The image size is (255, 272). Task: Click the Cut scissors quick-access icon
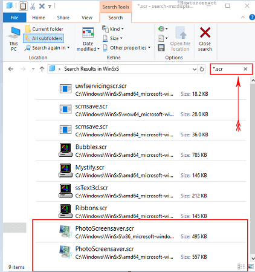tap(33, 6)
